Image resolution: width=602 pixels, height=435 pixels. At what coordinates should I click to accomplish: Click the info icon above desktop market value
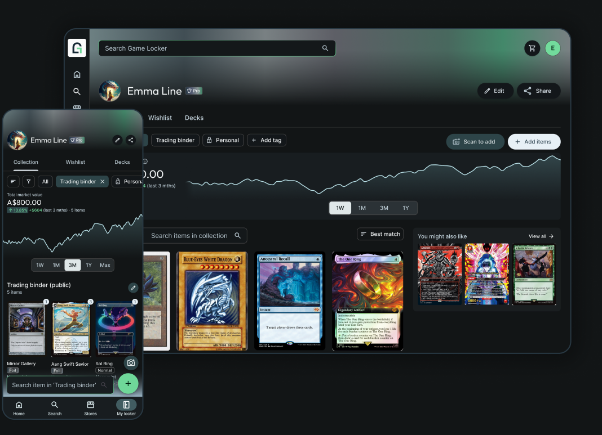click(x=145, y=162)
